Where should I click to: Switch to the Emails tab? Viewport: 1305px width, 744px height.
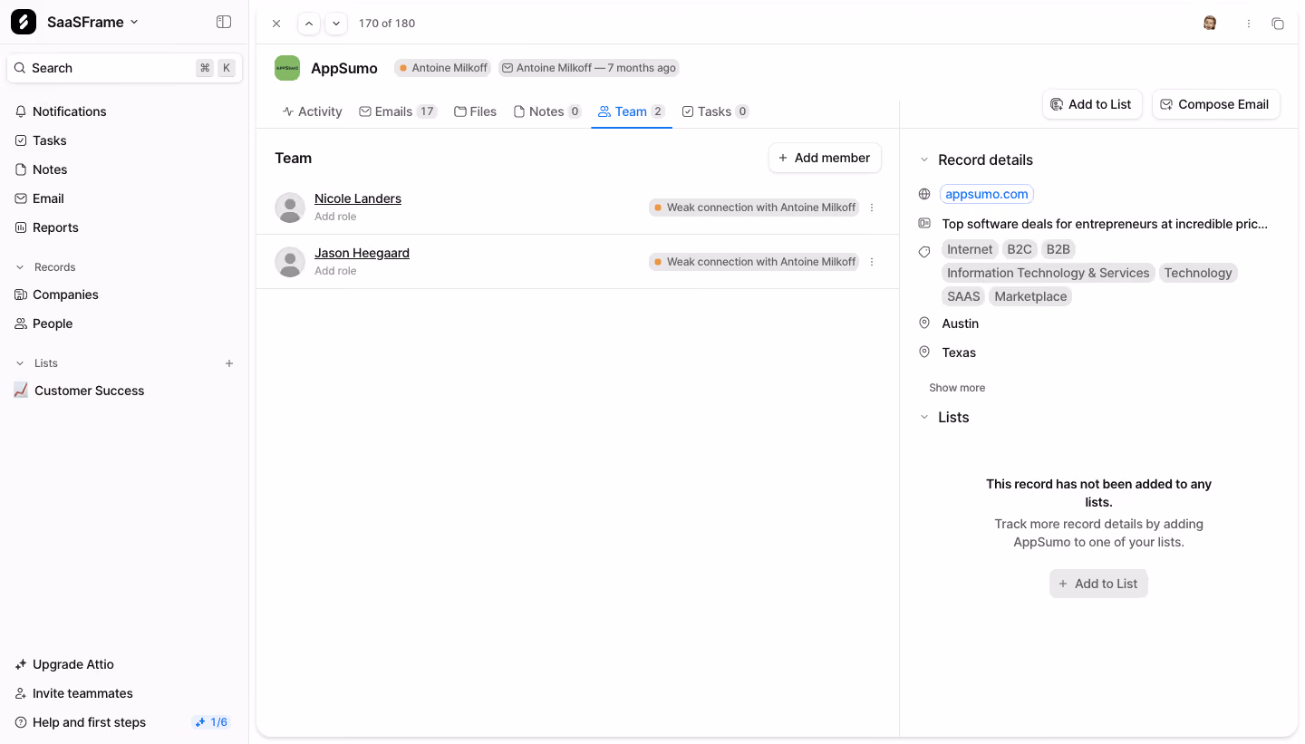398,111
